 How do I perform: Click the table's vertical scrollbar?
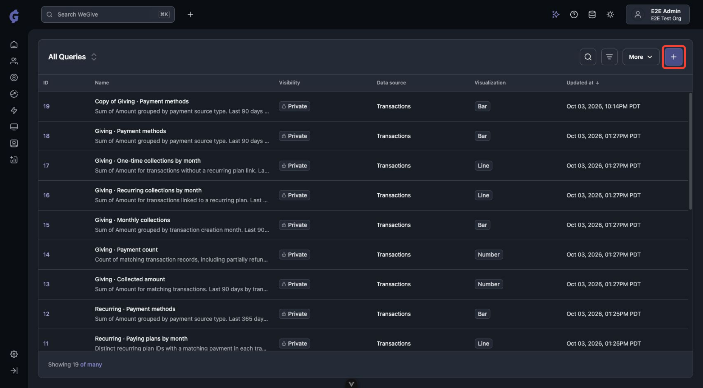pos(690,151)
